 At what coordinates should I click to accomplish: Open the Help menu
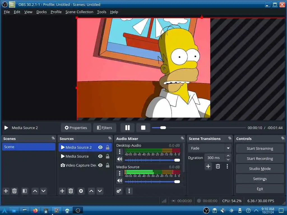[x=114, y=12]
